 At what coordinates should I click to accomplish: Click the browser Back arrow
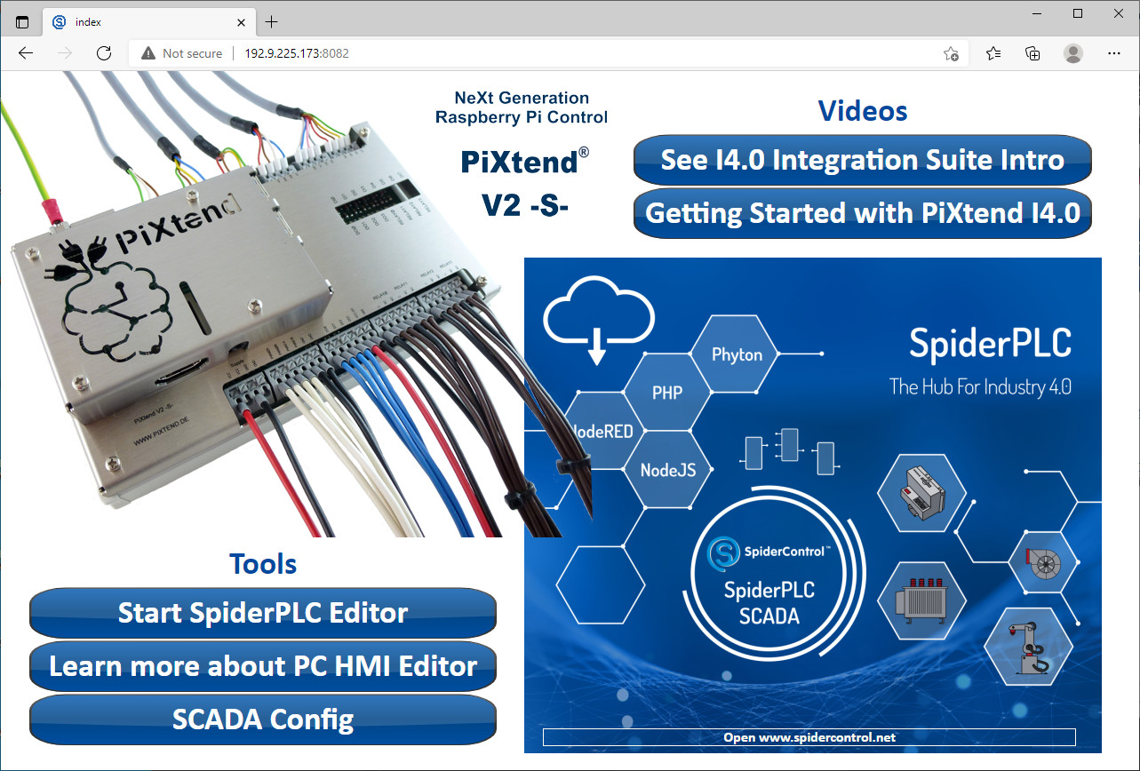click(26, 53)
